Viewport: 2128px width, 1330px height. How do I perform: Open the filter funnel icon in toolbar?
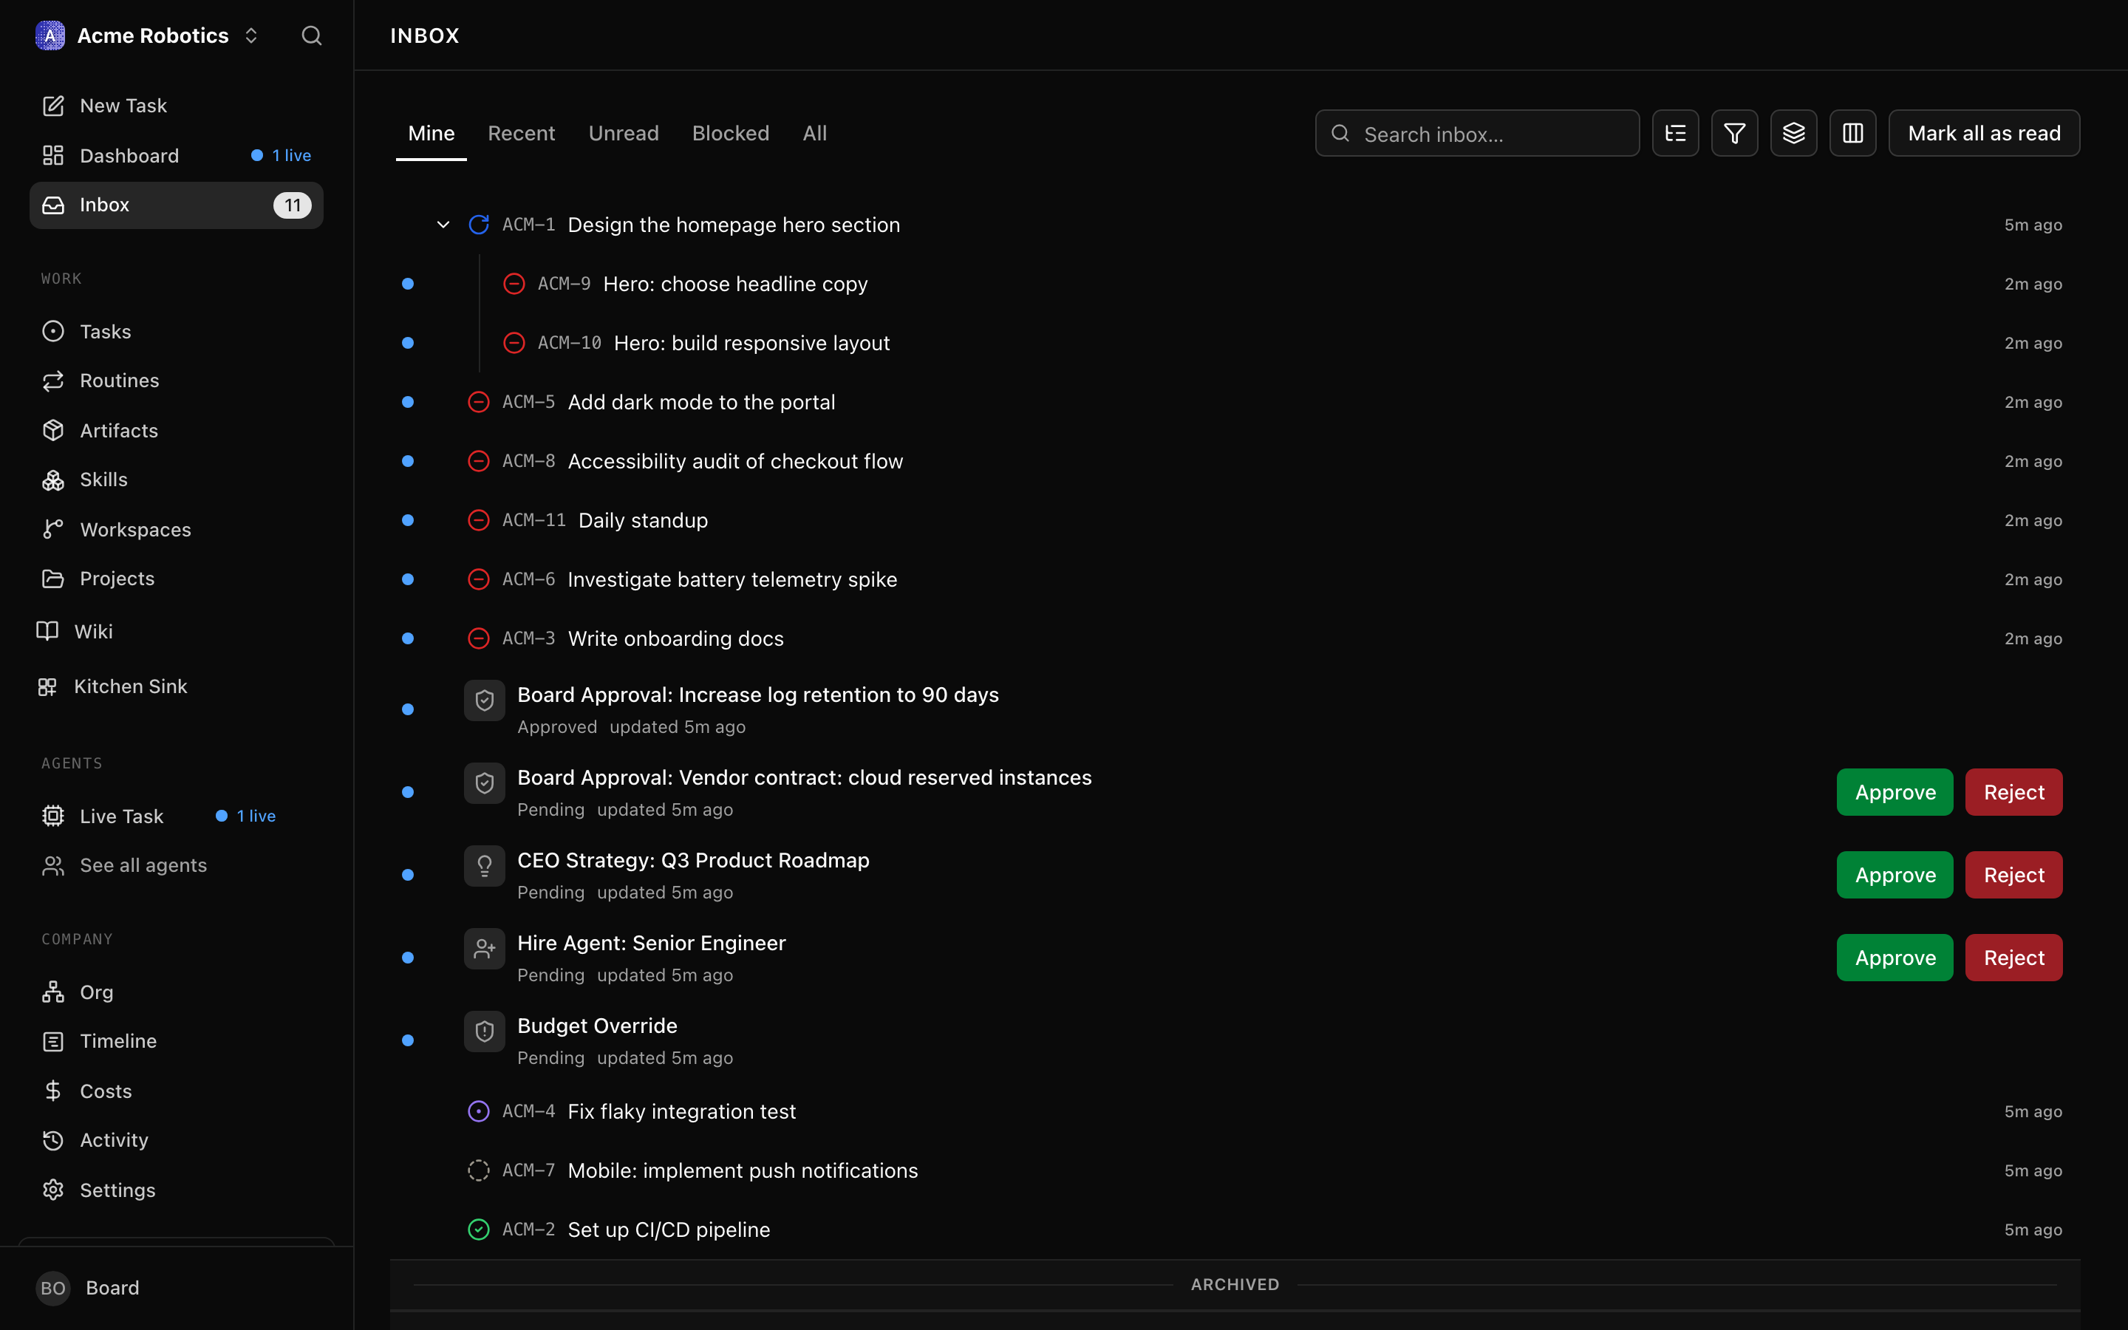click(x=1734, y=133)
